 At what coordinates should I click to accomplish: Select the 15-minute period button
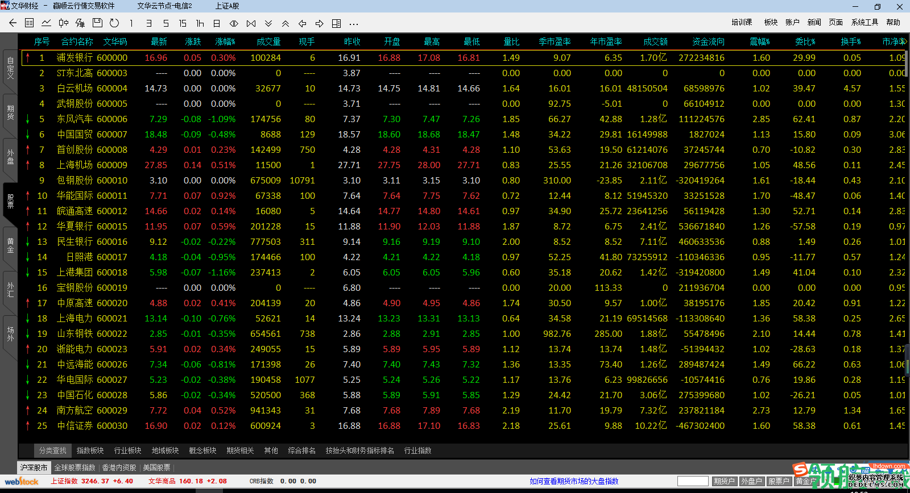point(183,23)
